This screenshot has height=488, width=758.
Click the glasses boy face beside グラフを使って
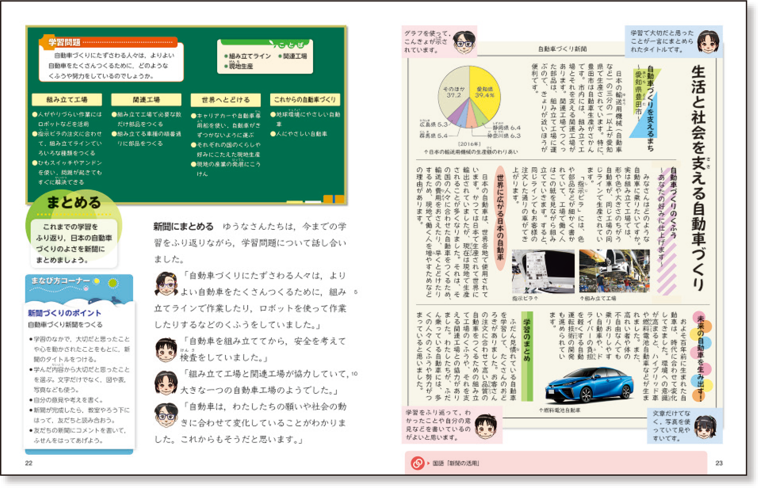[x=464, y=42]
